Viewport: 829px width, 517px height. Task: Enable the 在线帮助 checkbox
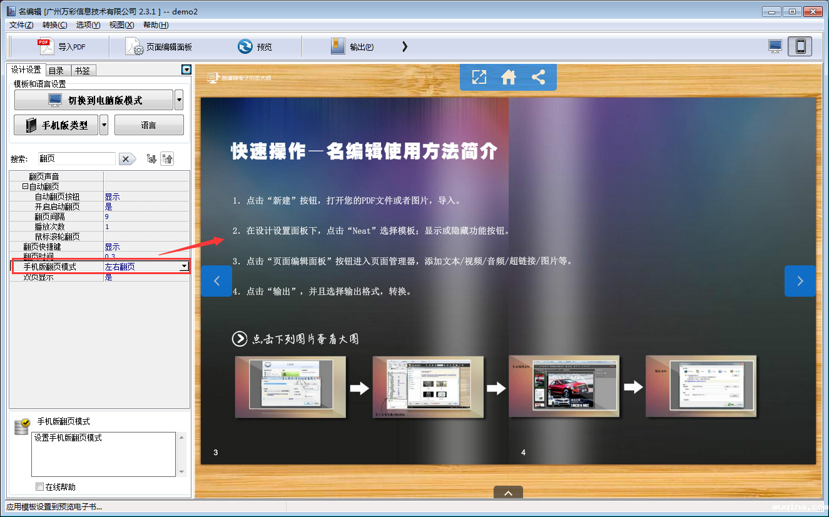40,486
